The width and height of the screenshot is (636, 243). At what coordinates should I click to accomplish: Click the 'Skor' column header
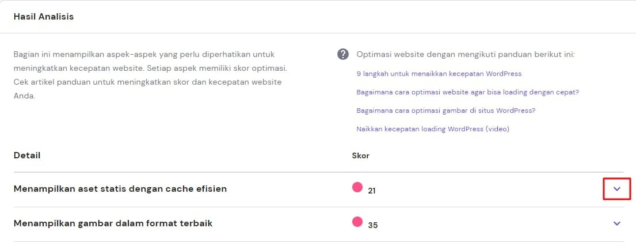(x=360, y=155)
